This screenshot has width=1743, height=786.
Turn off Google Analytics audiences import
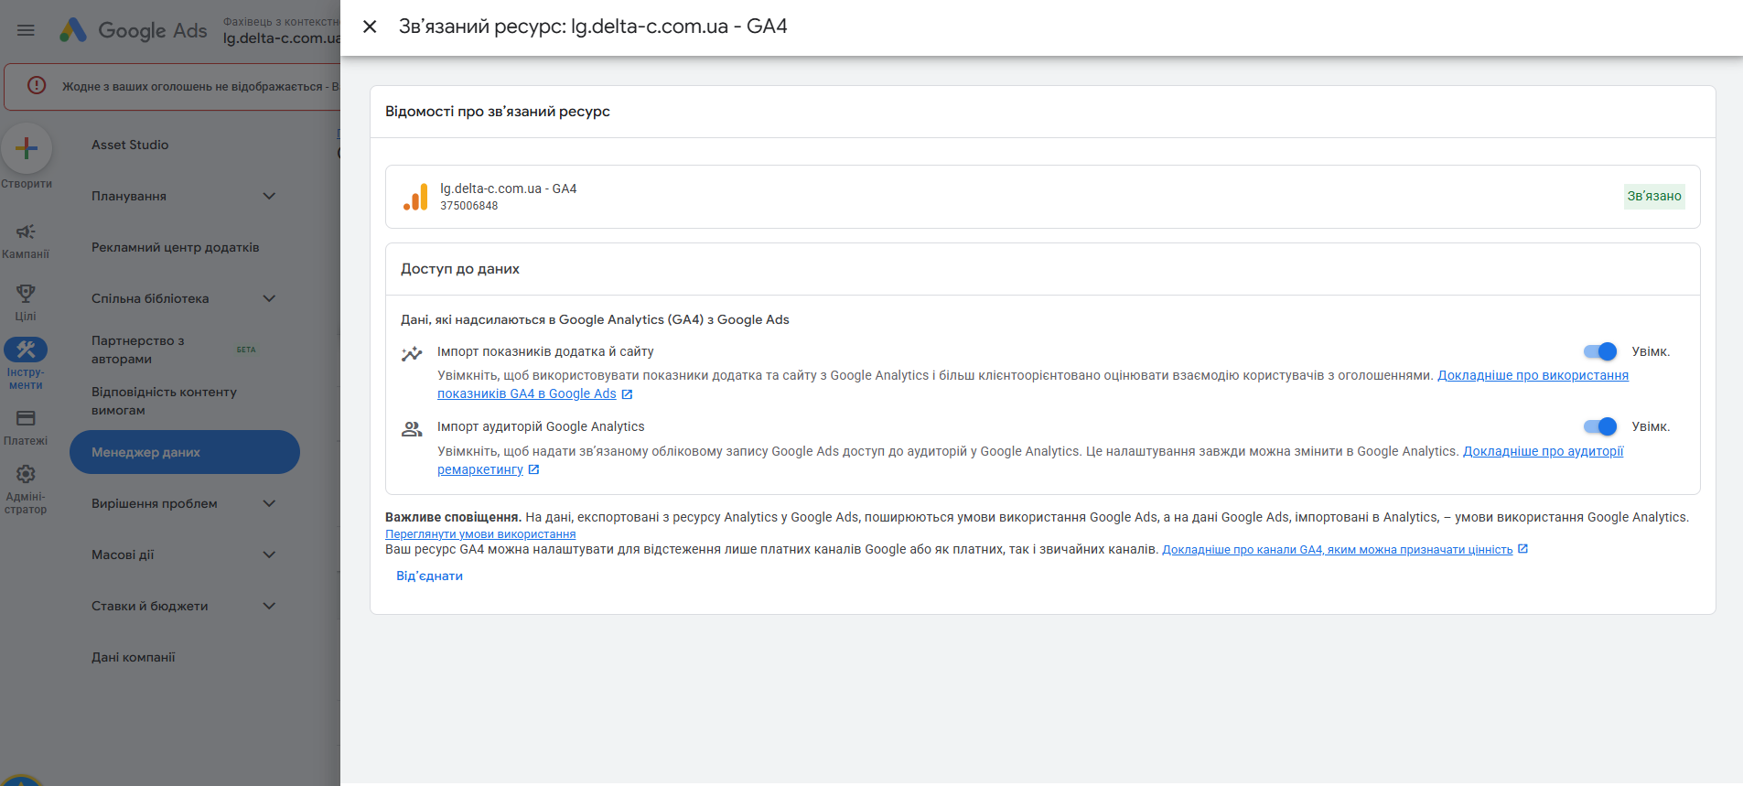click(x=1599, y=426)
